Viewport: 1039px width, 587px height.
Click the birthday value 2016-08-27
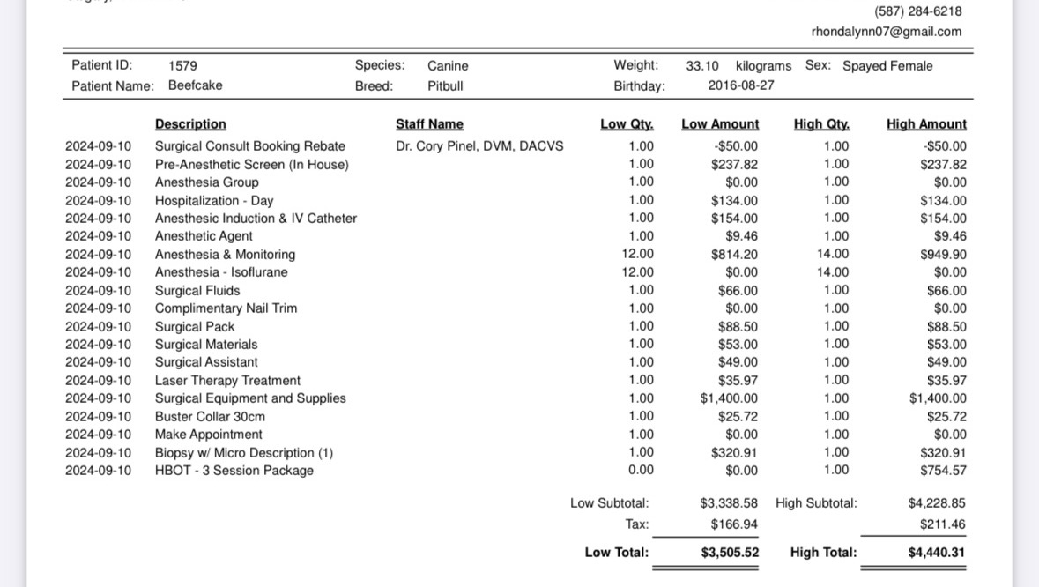[x=741, y=85]
